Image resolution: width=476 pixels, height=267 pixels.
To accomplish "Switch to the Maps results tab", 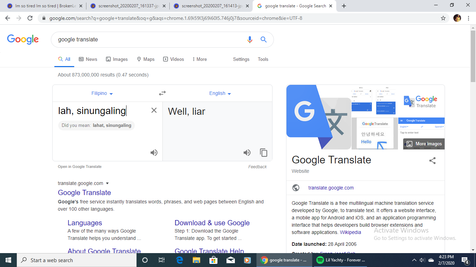I will pos(146,59).
